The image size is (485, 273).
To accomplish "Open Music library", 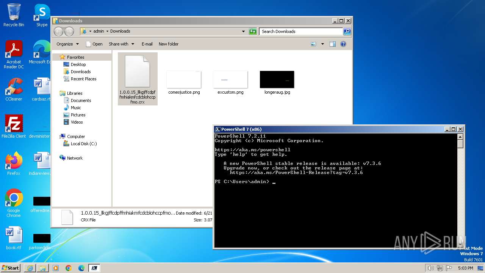I will click(x=76, y=108).
